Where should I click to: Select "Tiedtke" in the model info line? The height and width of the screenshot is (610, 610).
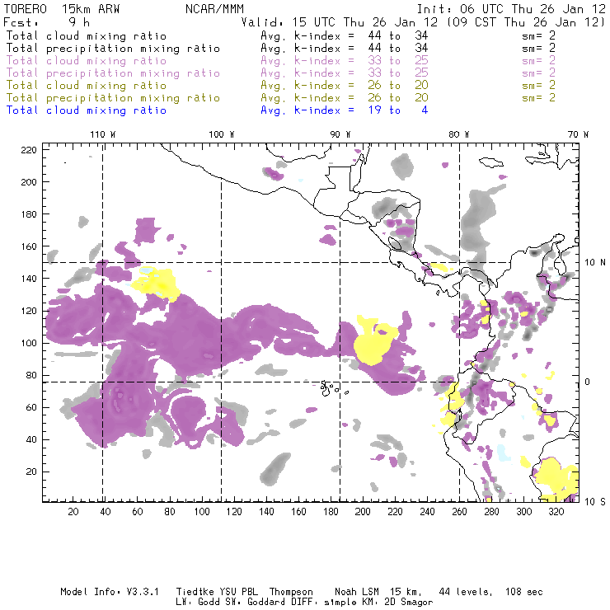click(195, 592)
